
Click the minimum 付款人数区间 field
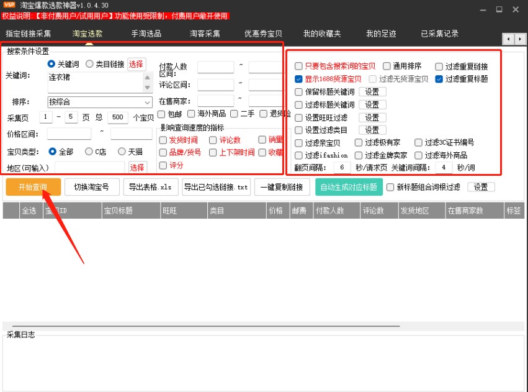(x=215, y=67)
